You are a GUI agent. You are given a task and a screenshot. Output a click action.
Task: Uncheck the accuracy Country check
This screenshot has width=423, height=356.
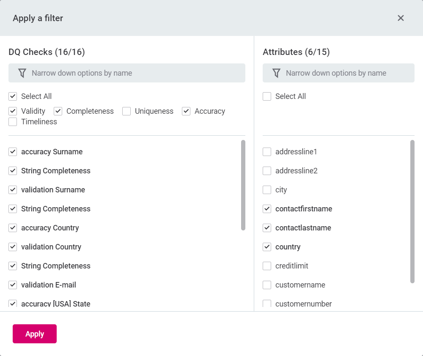(13, 228)
